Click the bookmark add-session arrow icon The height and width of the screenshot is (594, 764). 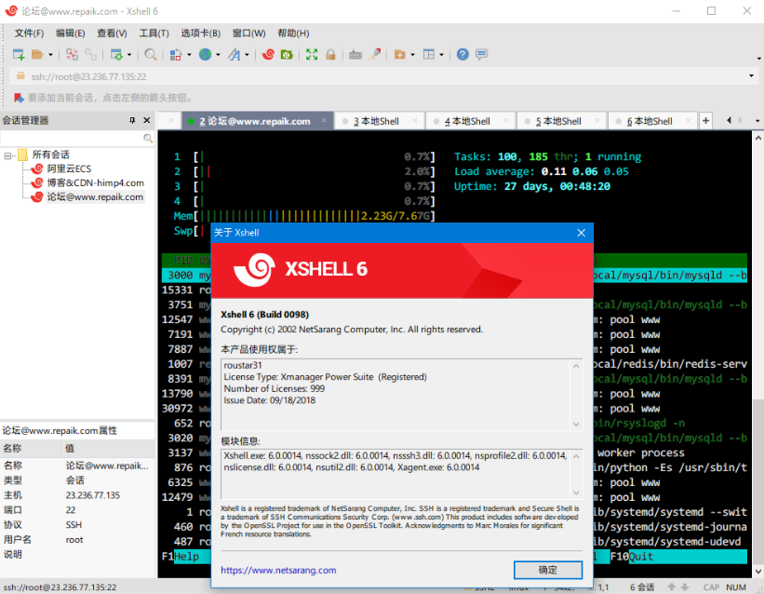coord(19,98)
